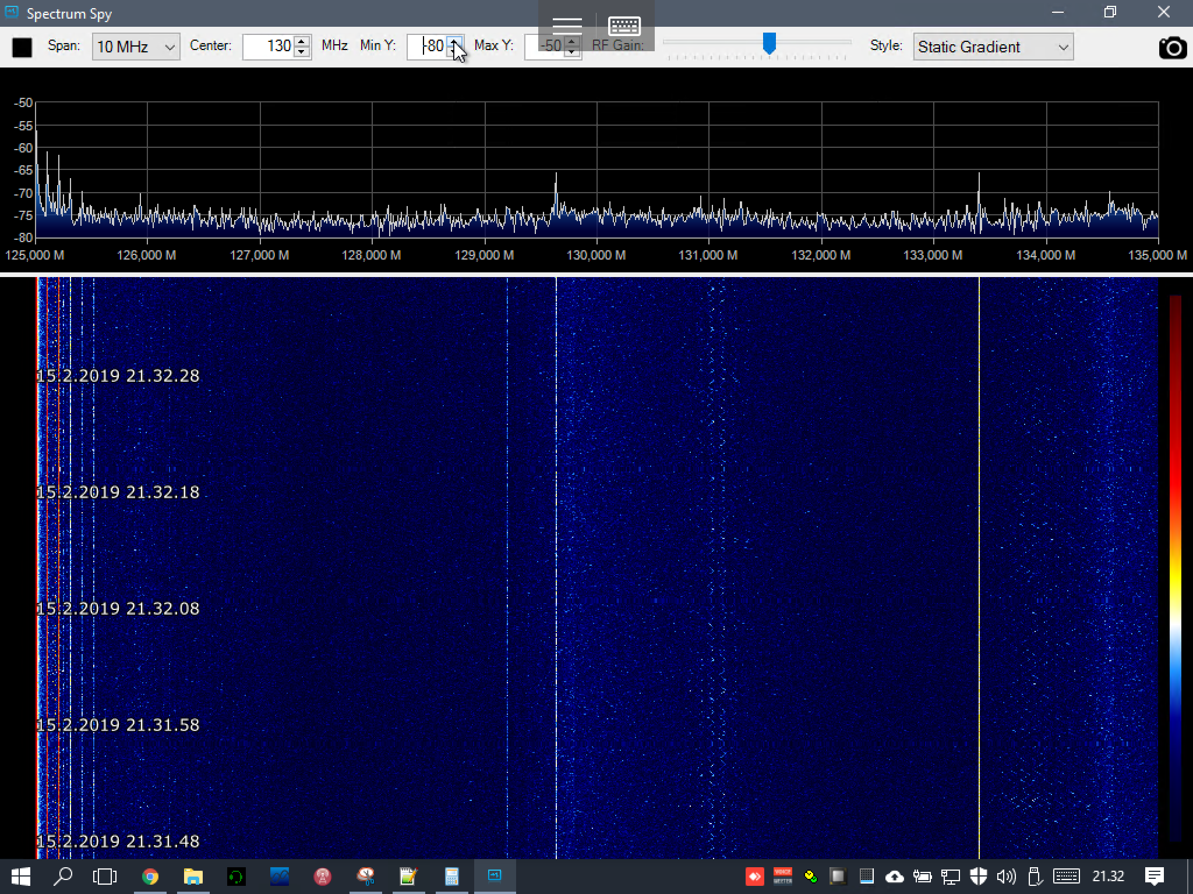Open File Explorer from the taskbar
The image size is (1193, 894).
193,876
